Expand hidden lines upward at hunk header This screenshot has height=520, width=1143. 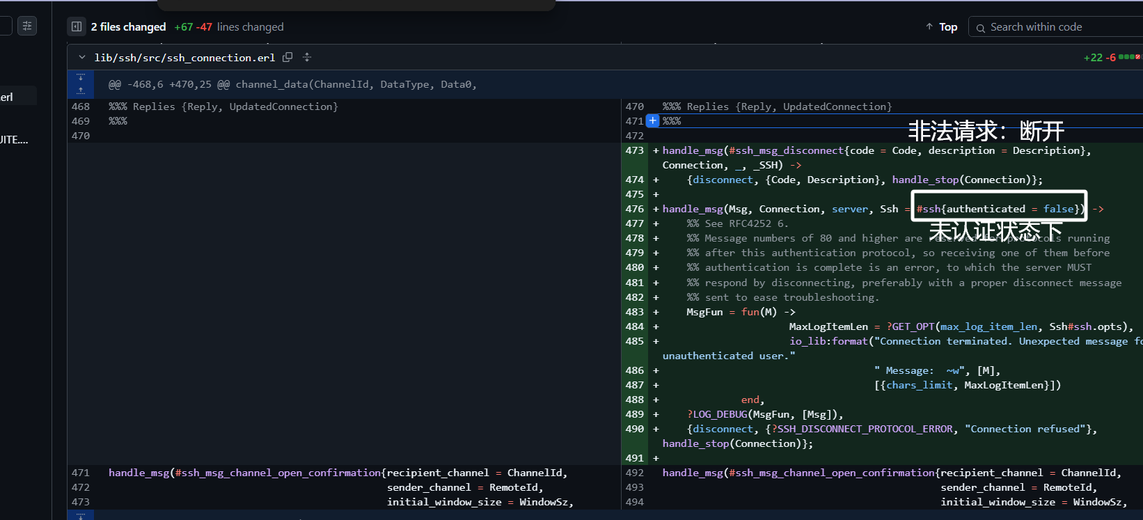pyautogui.click(x=81, y=90)
